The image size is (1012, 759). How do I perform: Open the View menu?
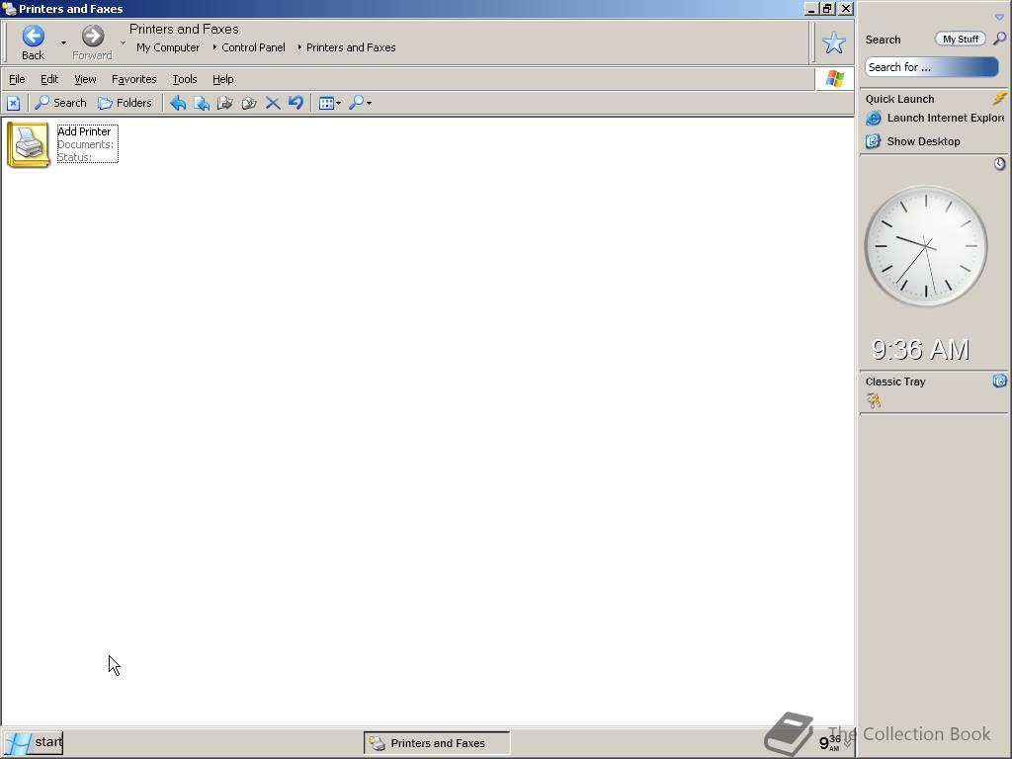pos(85,79)
